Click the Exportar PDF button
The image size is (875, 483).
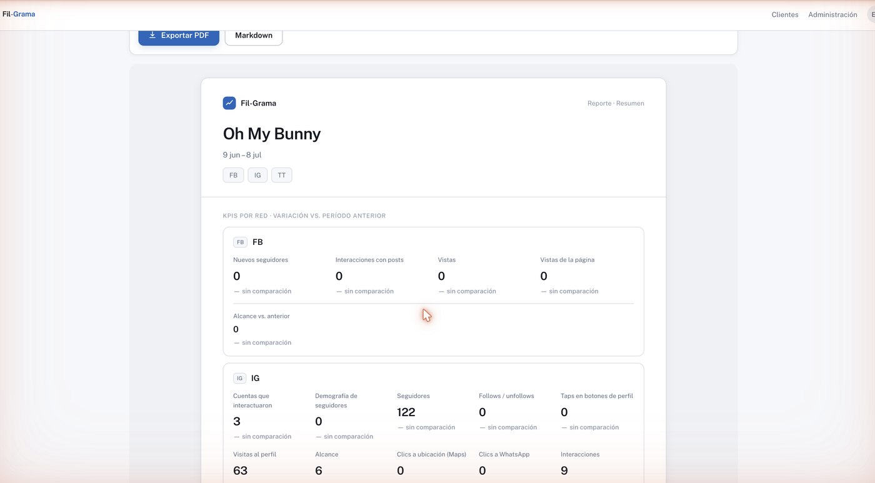coord(179,37)
